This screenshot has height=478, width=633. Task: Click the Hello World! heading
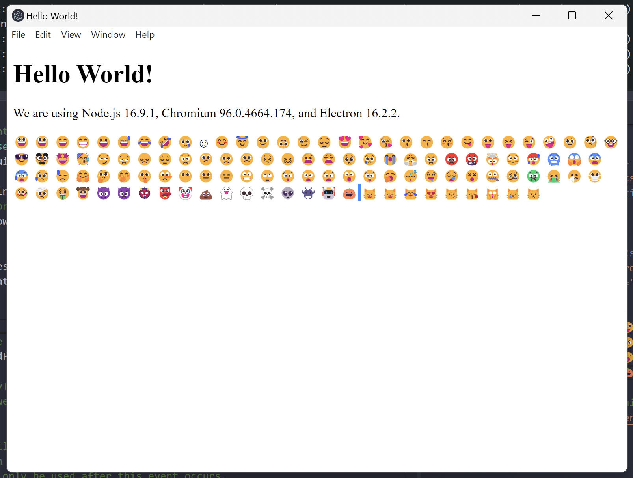pyautogui.click(x=83, y=74)
